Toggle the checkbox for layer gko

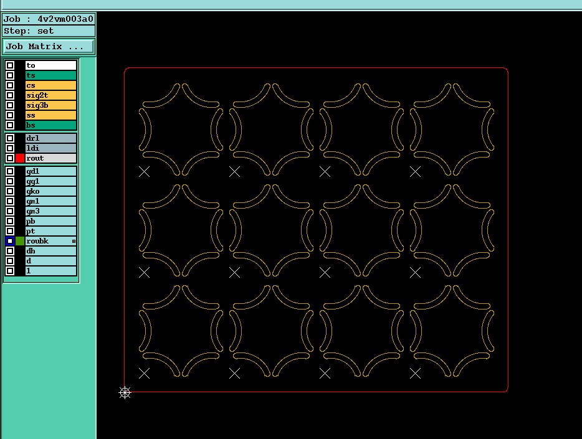pos(10,191)
